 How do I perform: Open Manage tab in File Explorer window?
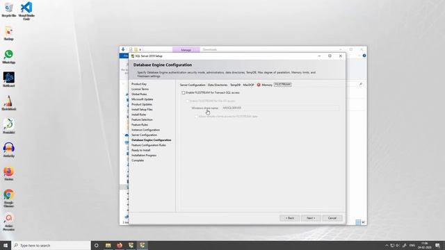coord(186,50)
